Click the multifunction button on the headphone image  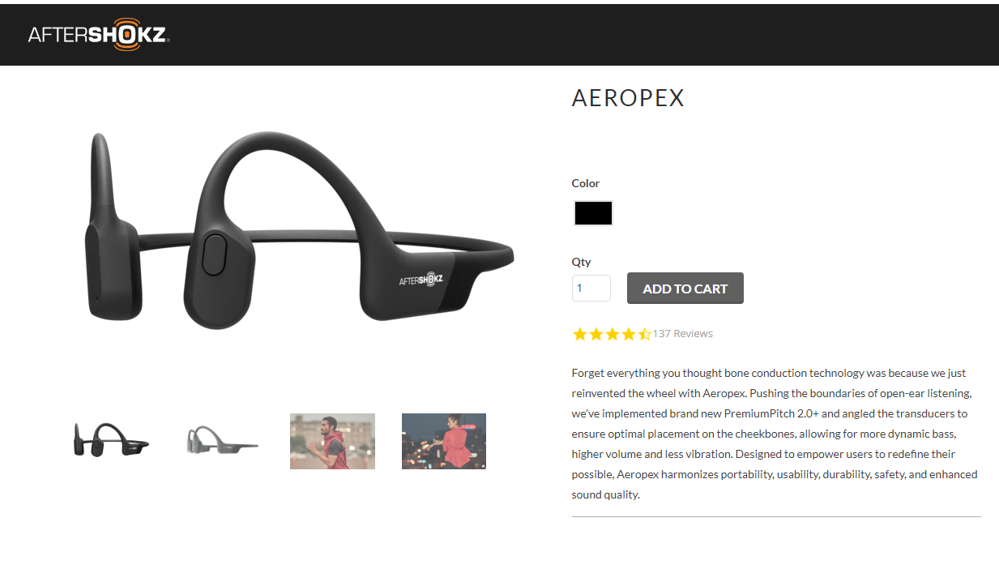pyautogui.click(x=213, y=254)
